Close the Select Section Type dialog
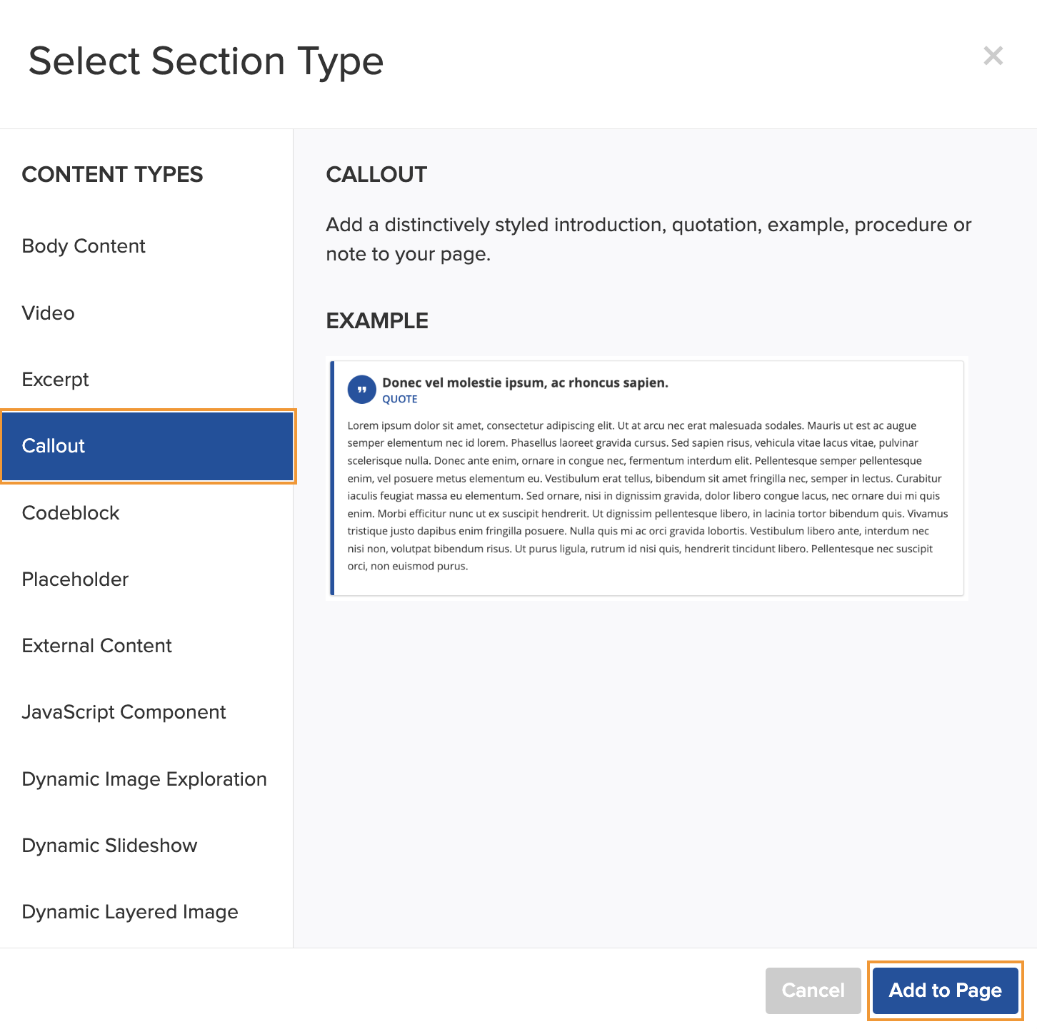 (x=993, y=56)
